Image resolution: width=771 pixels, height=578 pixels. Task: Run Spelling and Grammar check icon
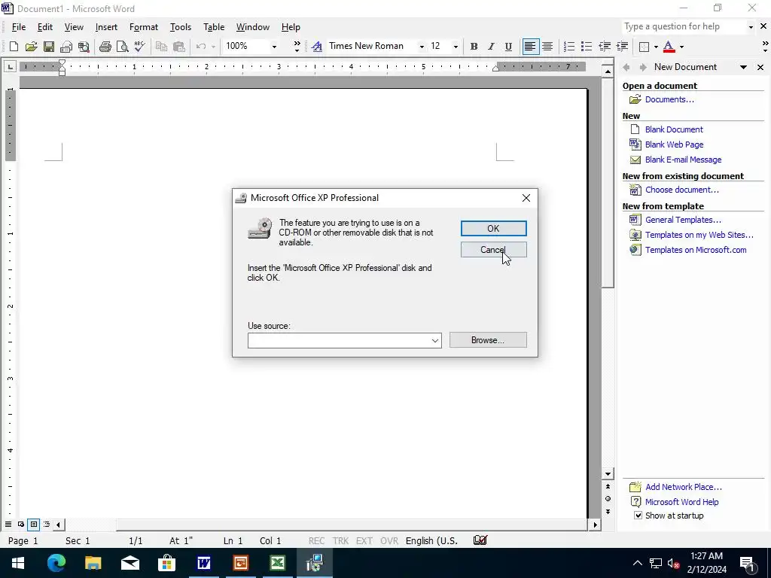click(x=139, y=47)
